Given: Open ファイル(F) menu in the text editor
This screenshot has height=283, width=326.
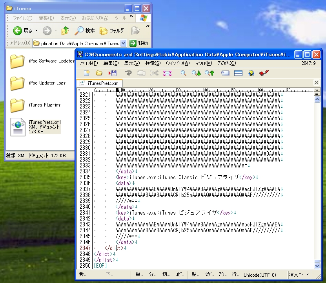Looking at the screenshot, I should 88,63.
